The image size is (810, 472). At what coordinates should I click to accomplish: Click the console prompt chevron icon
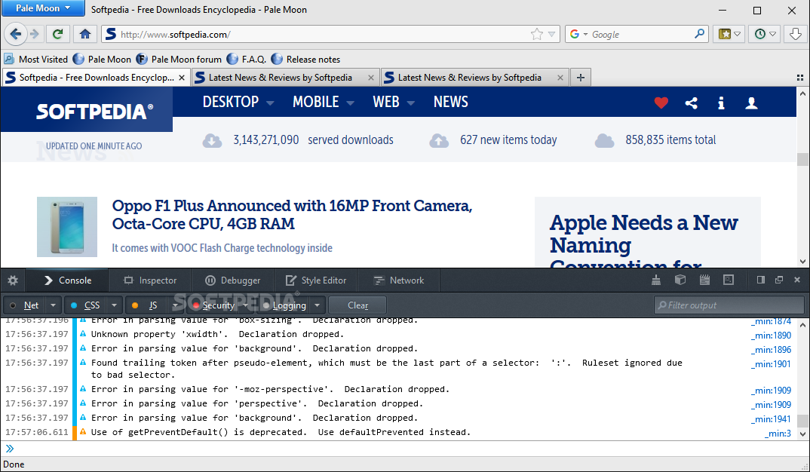click(x=10, y=448)
